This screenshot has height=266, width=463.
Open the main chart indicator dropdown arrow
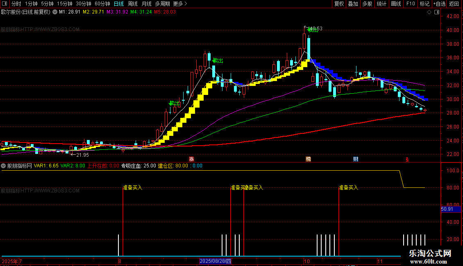(55, 12)
